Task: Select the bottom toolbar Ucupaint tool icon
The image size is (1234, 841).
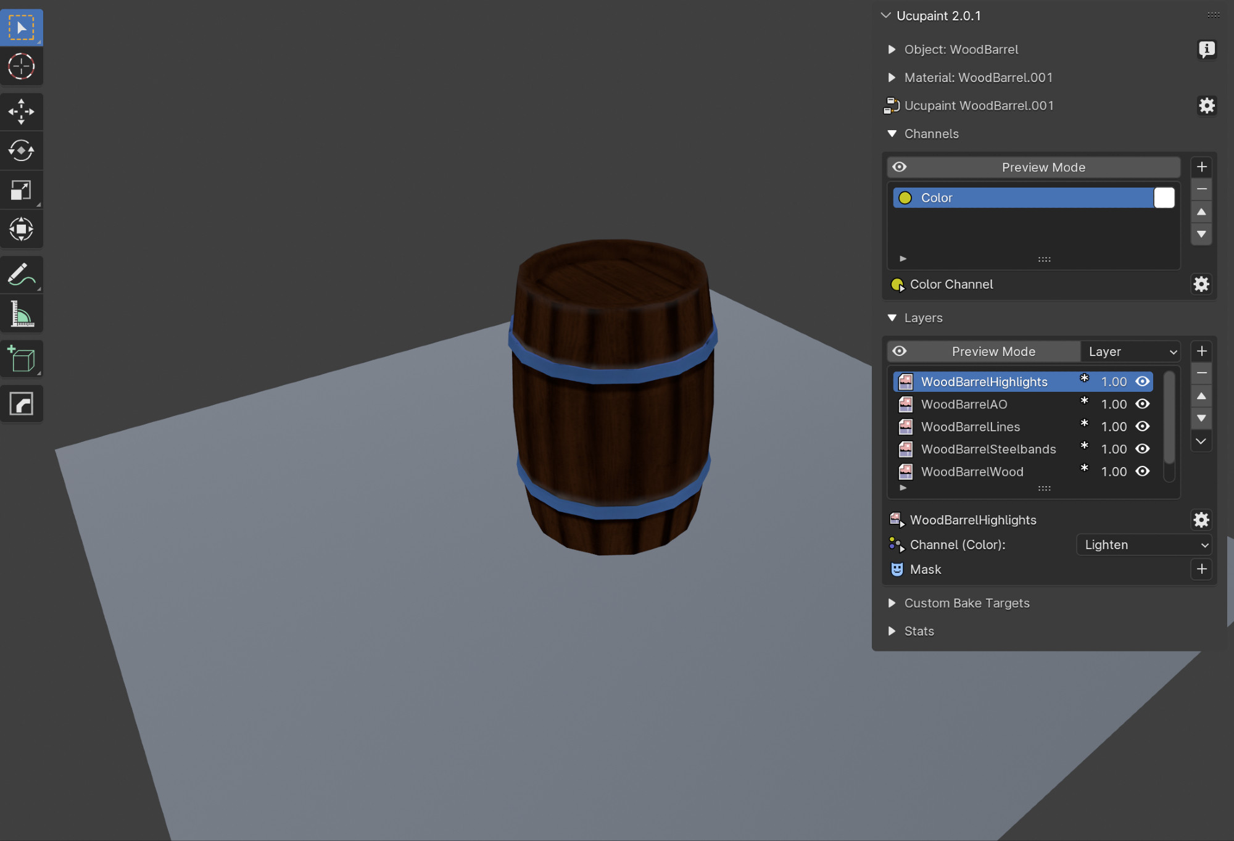Action: (x=22, y=404)
